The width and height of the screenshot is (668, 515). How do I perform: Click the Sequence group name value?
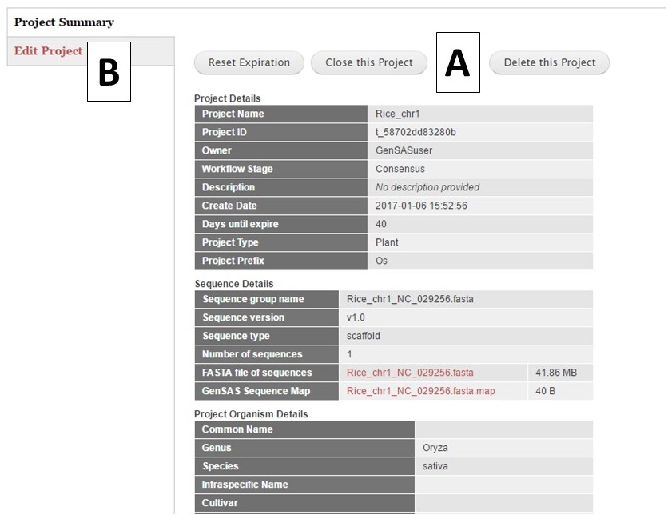click(x=410, y=299)
